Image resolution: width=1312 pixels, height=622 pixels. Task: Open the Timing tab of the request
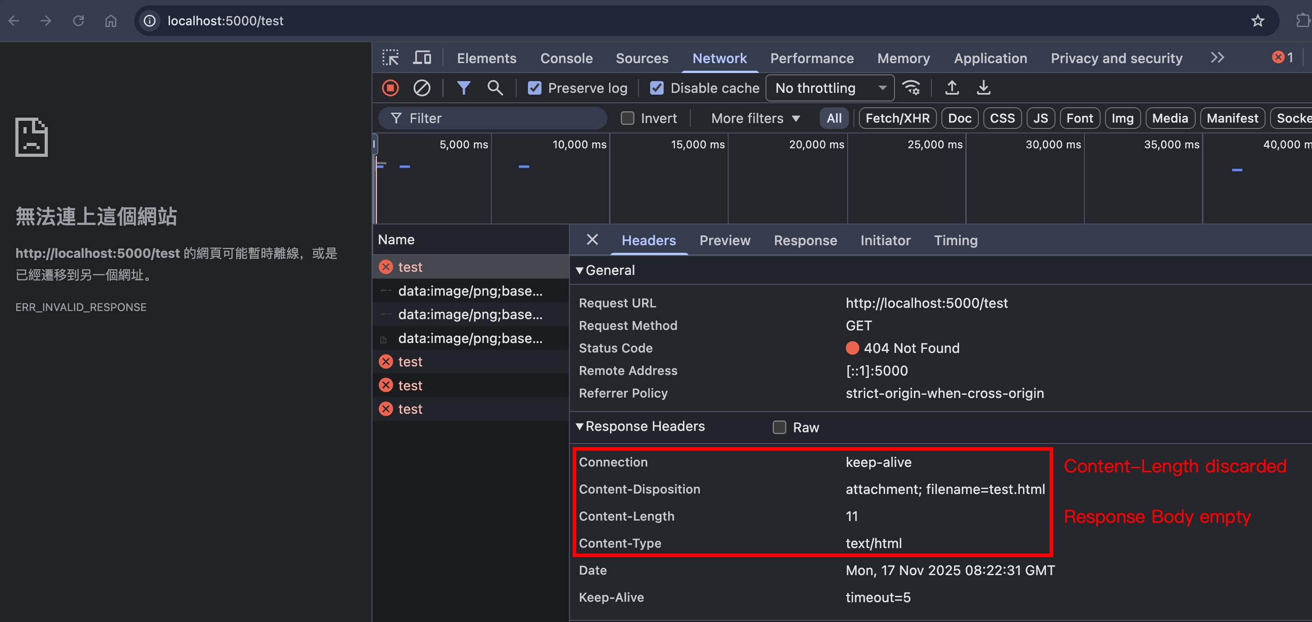point(955,240)
